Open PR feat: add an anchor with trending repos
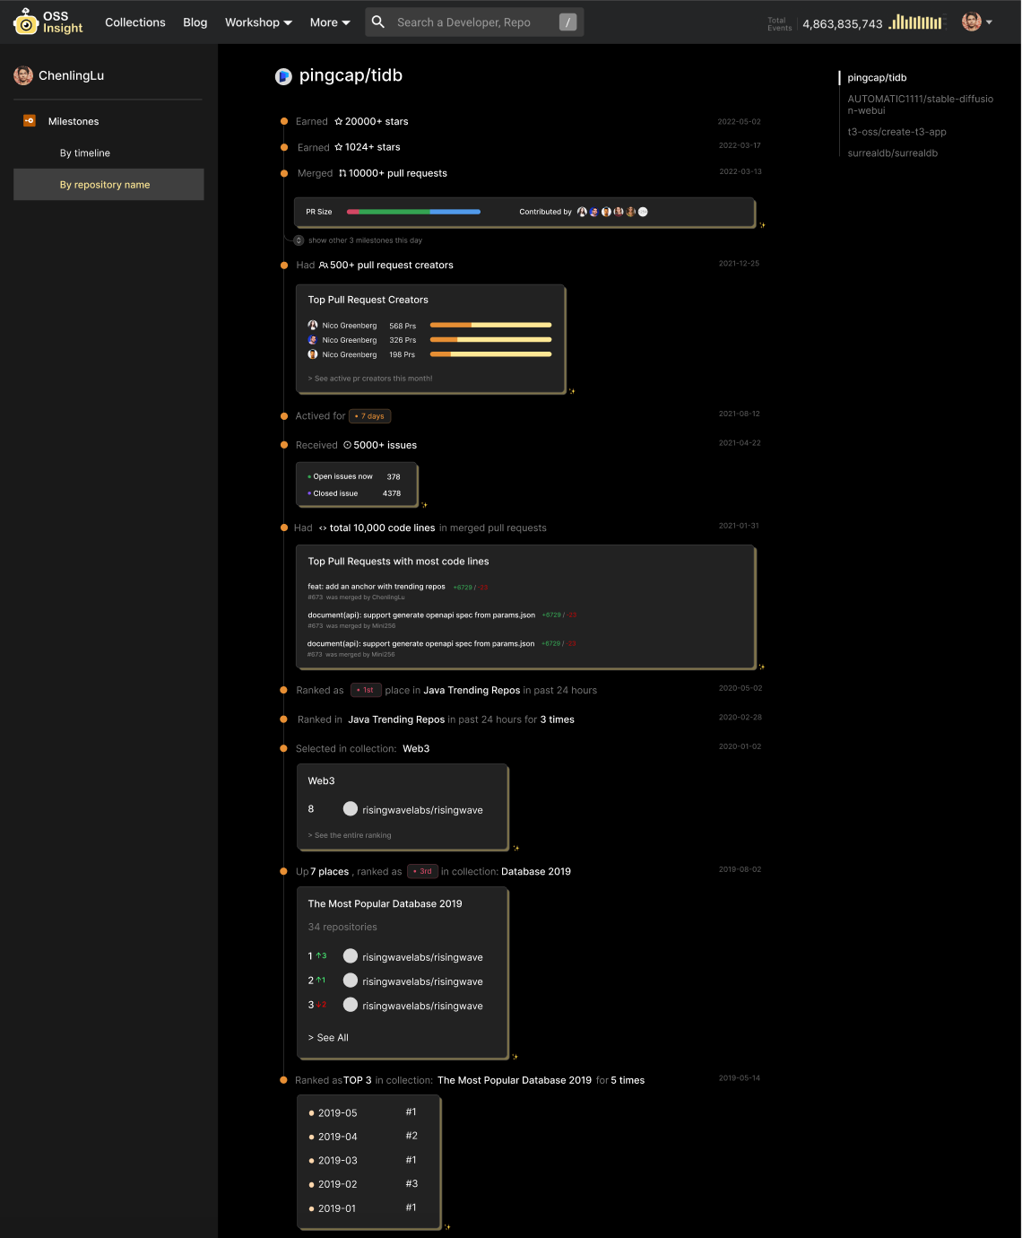 pyautogui.click(x=377, y=587)
